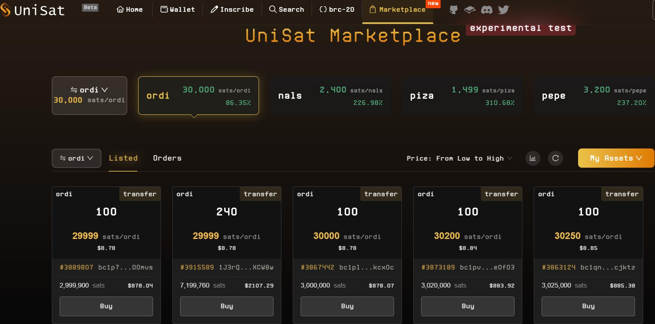Open the Inscribe page
The width and height of the screenshot is (655, 324).
pyautogui.click(x=232, y=9)
